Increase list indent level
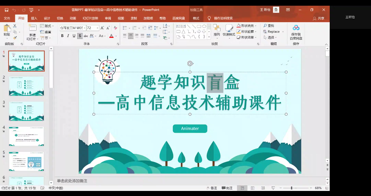 150,28
